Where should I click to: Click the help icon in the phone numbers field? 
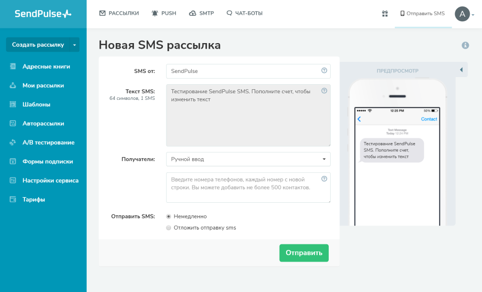tap(324, 179)
